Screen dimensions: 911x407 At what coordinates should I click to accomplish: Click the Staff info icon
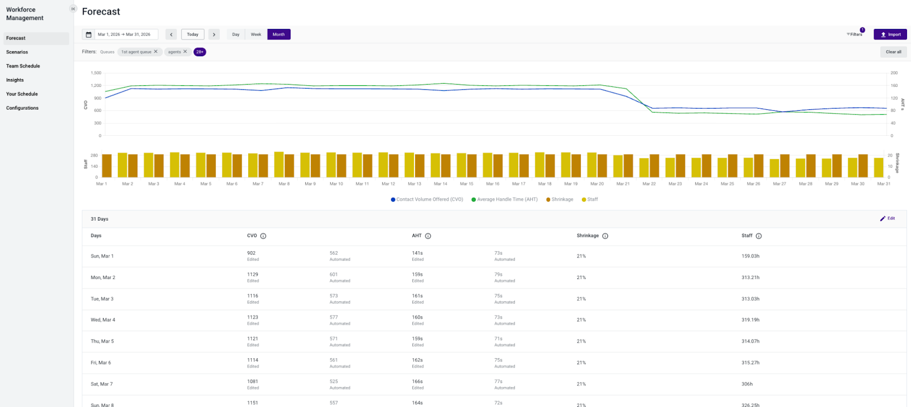[758, 236]
